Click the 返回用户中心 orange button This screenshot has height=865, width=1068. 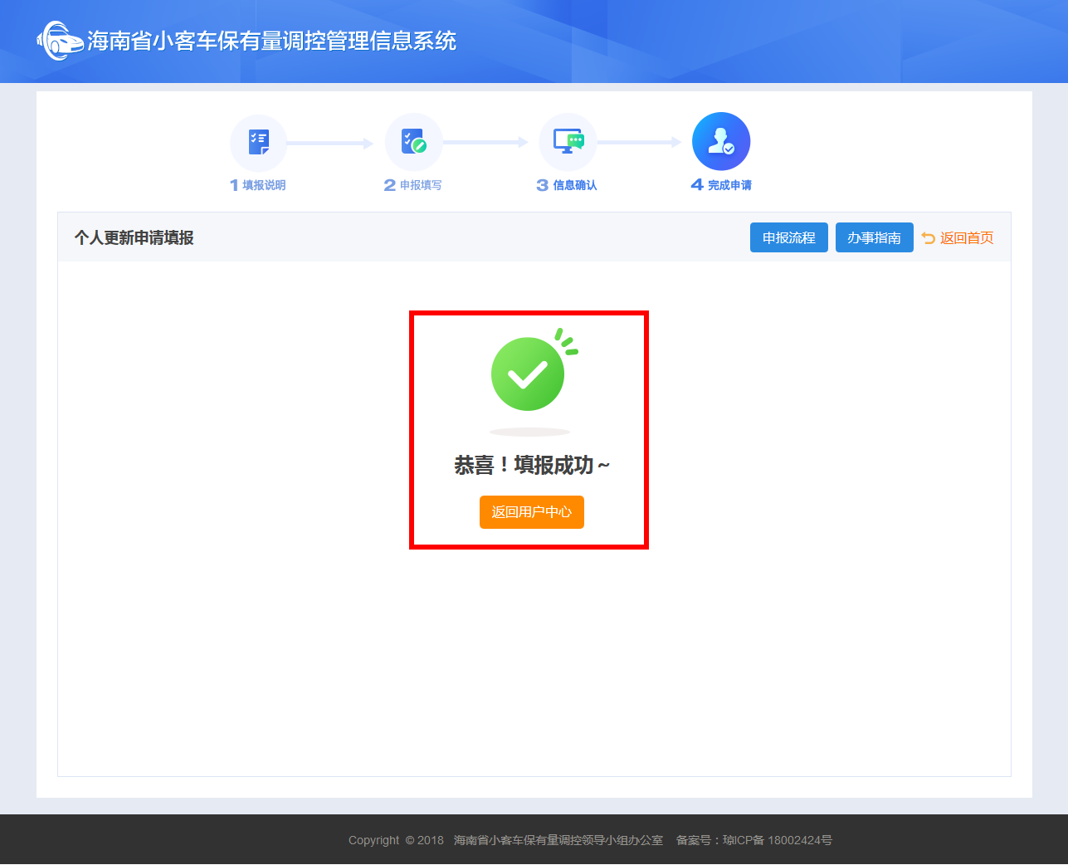click(x=532, y=512)
